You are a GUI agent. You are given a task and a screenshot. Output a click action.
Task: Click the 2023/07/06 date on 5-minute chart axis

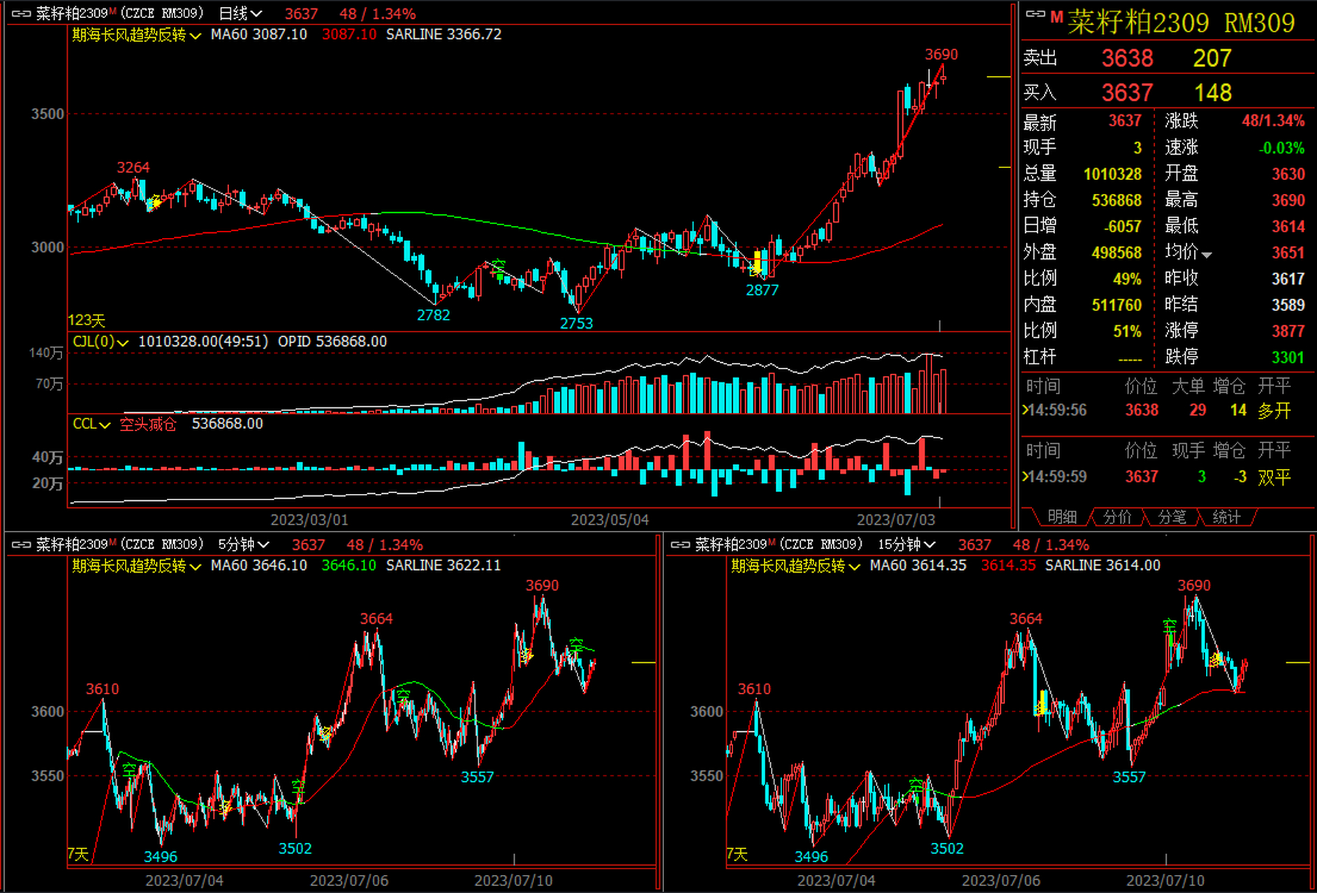pos(349,880)
